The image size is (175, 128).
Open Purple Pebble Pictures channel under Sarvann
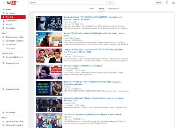coord(72,38)
